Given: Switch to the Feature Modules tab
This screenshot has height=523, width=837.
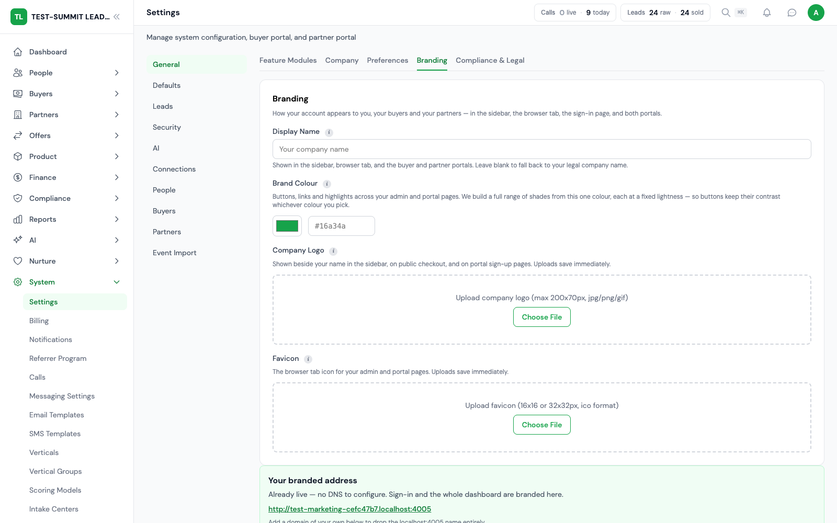Looking at the screenshot, I should click(288, 60).
